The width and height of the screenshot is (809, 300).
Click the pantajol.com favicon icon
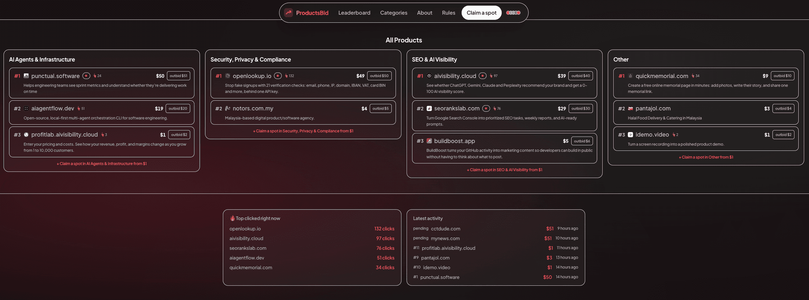click(630, 108)
